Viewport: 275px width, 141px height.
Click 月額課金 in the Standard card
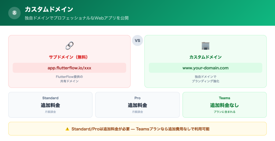click(50, 112)
